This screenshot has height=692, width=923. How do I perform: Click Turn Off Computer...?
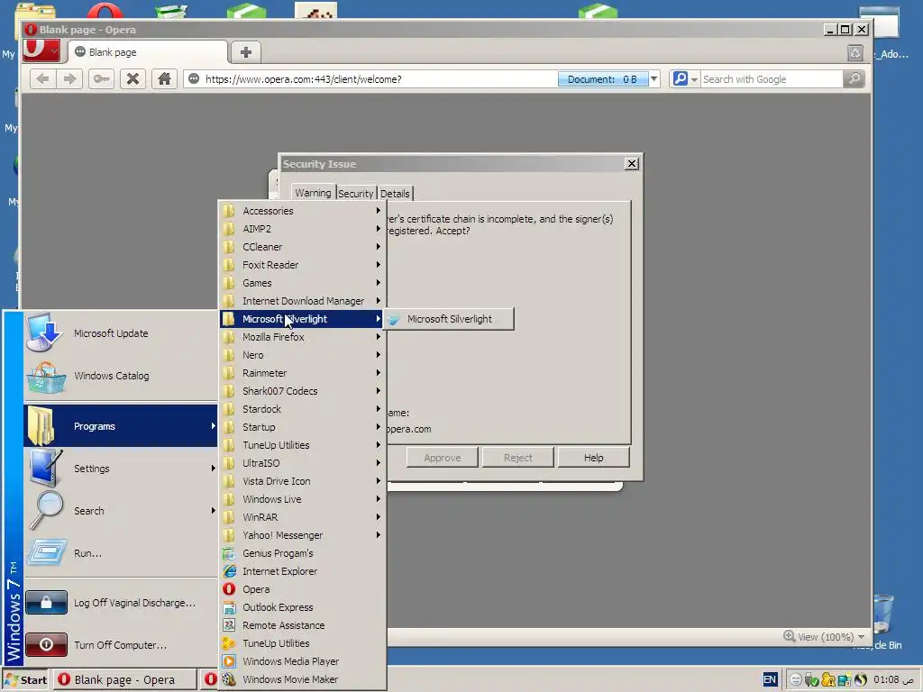click(x=121, y=645)
